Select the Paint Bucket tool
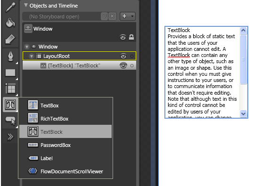Viewport: 253px width, 186px height. coord(10,23)
